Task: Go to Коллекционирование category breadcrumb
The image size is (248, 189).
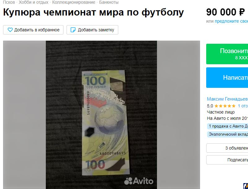Action: point(74,2)
